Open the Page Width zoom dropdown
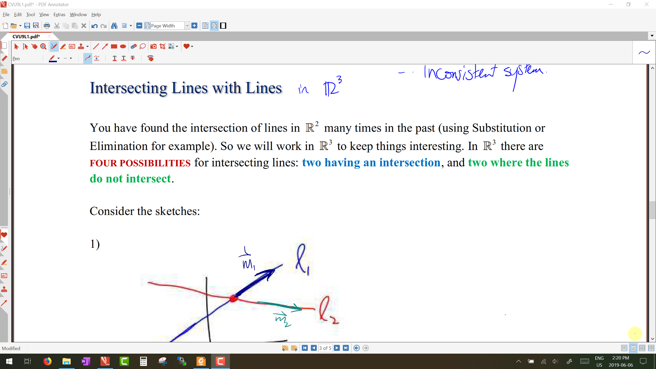 point(187,26)
